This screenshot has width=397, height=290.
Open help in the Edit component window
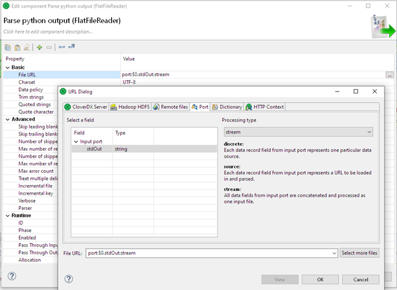pos(12,276)
